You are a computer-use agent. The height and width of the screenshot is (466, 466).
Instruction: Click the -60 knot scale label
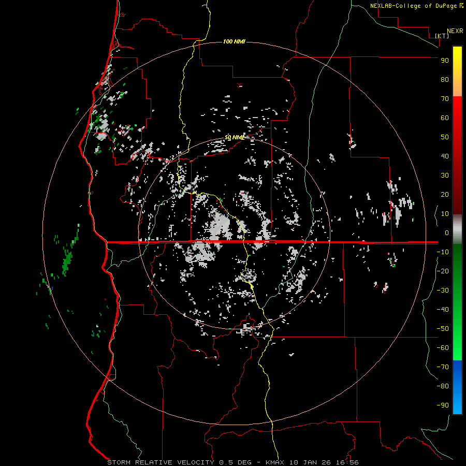pos(443,348)
